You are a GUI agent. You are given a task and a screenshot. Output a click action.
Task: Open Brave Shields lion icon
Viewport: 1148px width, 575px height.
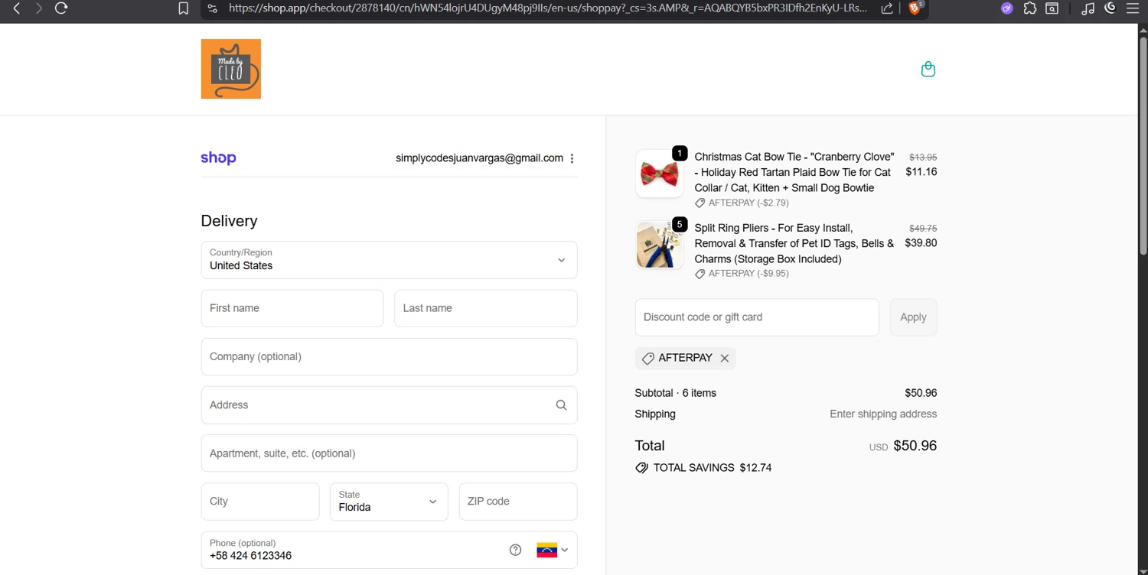pyautogui.click(x=915, y=8)
